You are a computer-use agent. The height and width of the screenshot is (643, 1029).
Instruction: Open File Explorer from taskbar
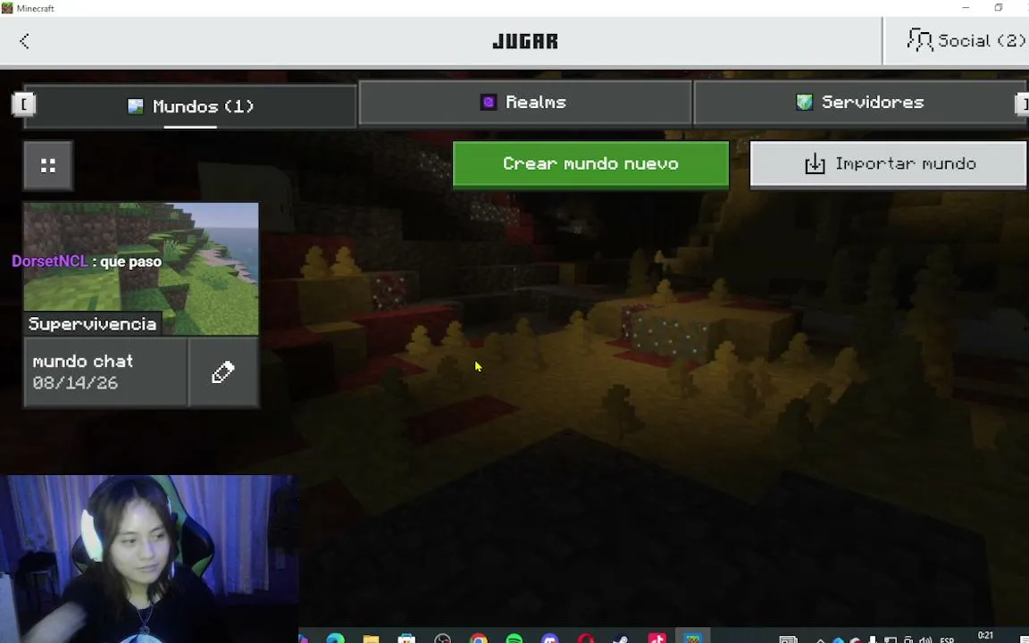371,639
